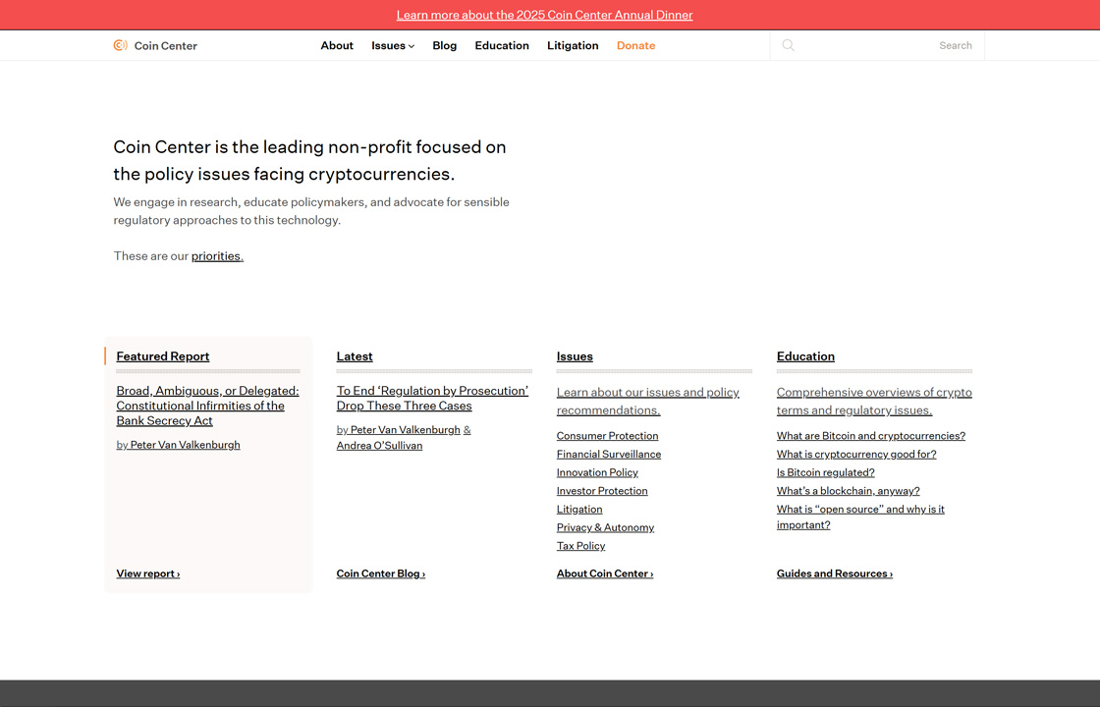Click author Andrea O'Sullivan
This screenshot has width=1100, height=707.
point(379,446)
